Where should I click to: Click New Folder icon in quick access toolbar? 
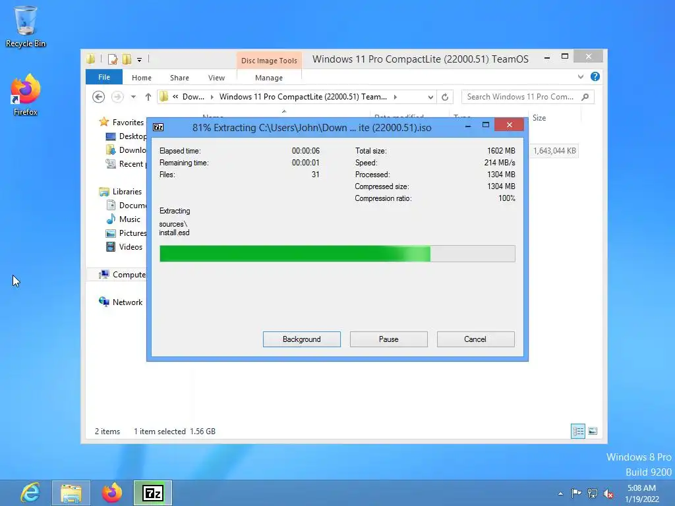pos(127,59)
